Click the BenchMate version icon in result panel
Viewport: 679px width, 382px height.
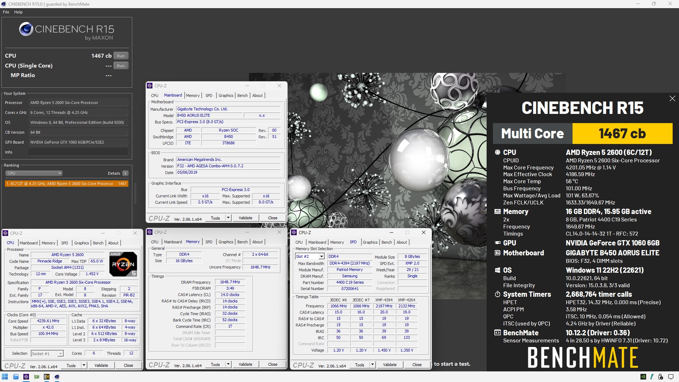coord(498,333)
